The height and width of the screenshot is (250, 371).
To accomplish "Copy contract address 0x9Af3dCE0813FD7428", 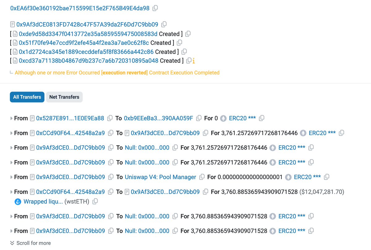I will (164, 24).
